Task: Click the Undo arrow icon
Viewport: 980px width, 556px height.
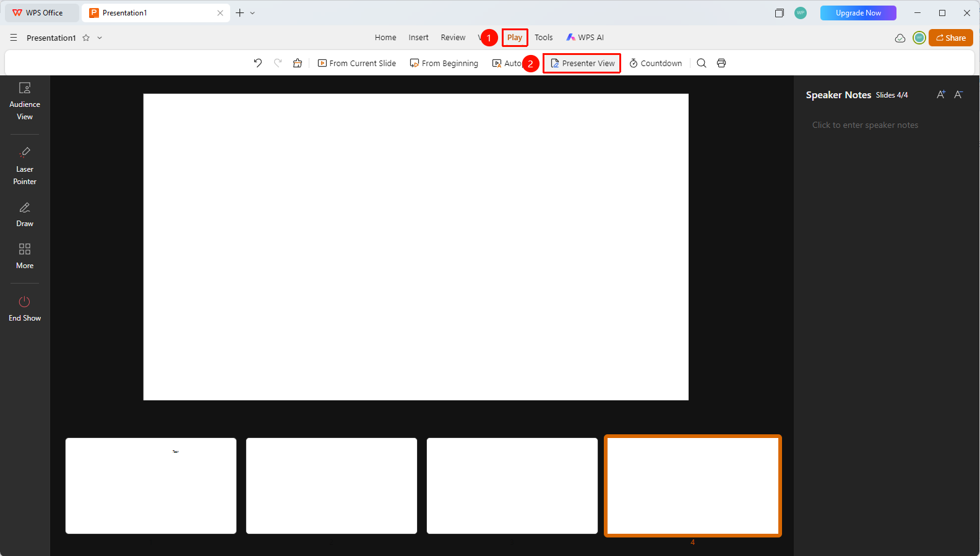Action: pos(258,63)
